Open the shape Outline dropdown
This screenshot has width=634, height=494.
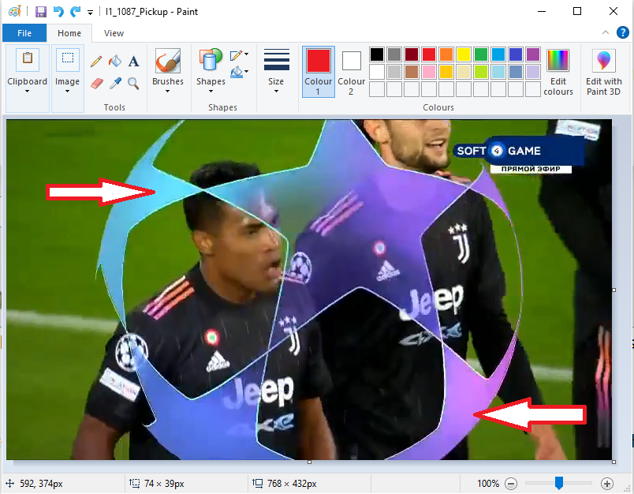239,55
